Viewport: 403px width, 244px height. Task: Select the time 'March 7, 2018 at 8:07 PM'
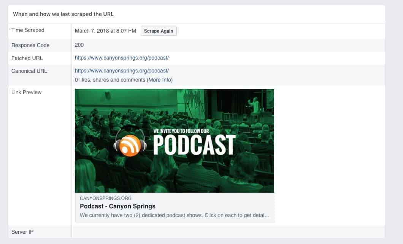coord(105,31)
